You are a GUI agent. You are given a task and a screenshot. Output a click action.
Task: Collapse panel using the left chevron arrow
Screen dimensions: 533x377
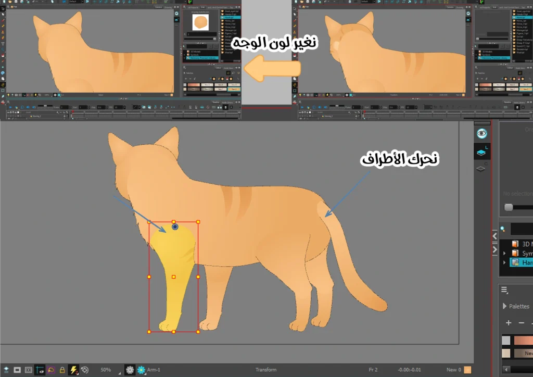coord(495,236)
